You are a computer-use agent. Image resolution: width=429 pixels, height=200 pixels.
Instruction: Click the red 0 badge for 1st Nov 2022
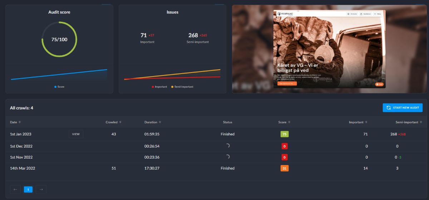284,157
